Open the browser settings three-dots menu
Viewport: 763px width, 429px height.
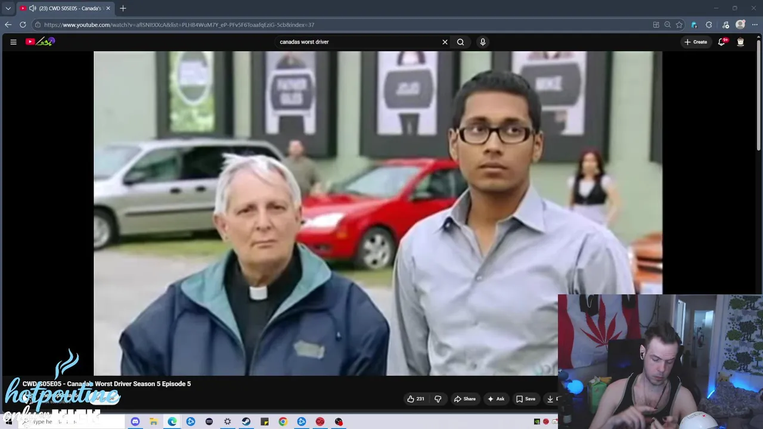tap(755, 24)
